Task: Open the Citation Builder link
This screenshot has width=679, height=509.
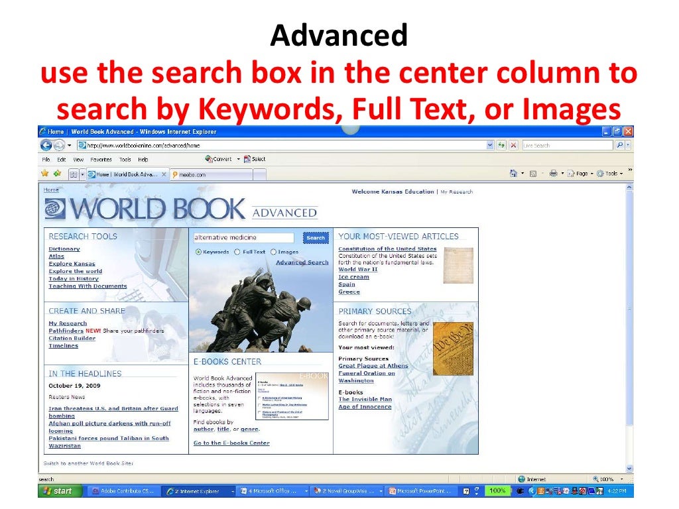Action: 72,338
